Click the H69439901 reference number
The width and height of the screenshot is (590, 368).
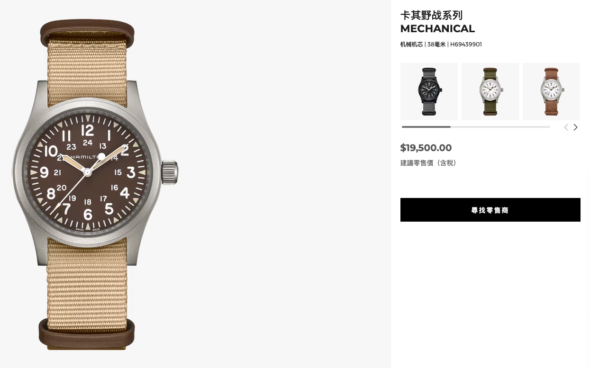466,45
